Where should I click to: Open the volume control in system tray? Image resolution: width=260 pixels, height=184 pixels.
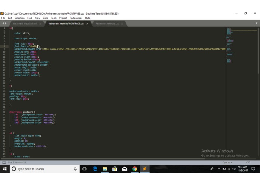[234, 169]
